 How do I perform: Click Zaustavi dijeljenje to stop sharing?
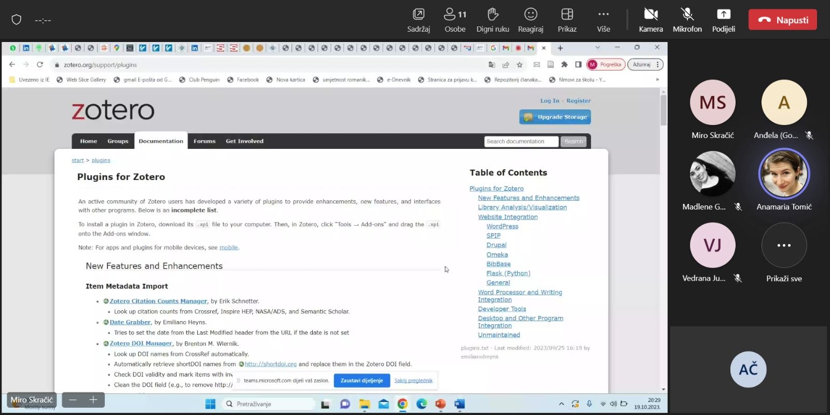362,380
